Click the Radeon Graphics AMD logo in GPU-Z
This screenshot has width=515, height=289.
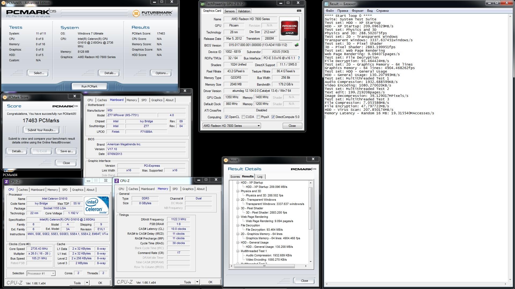tap(289, 29)
